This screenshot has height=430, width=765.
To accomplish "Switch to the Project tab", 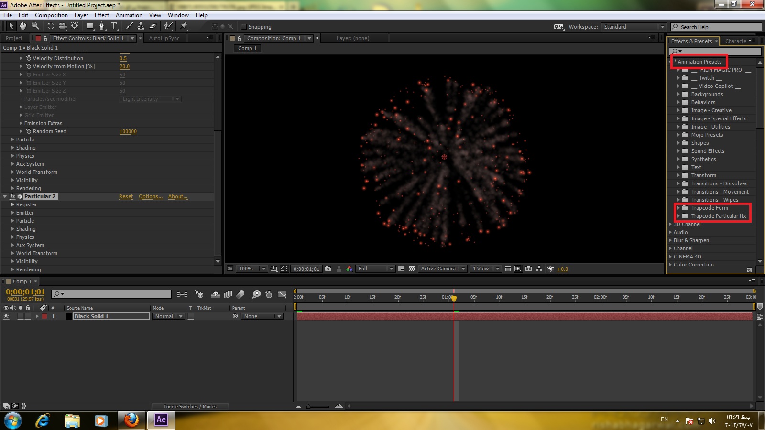I will [x=14, y=38].
